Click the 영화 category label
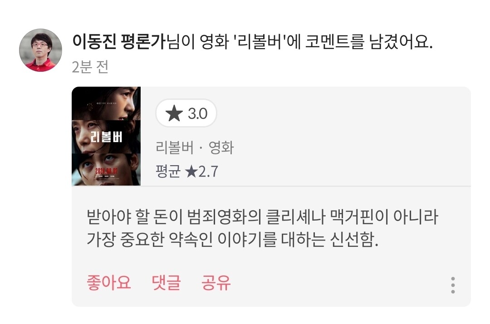This screenshot has height=324, width=490. point(221,147)
